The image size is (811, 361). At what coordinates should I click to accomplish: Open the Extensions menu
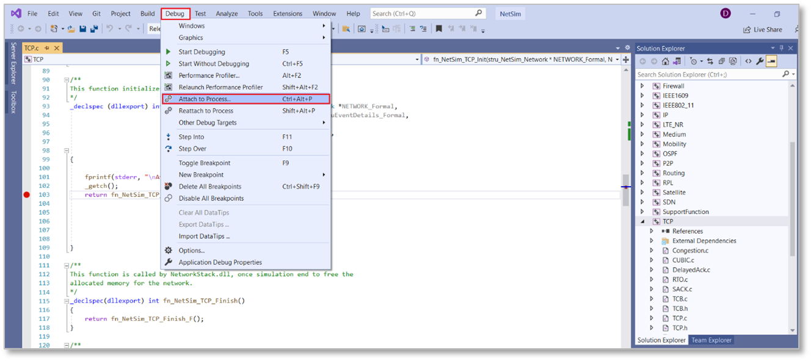coord(288,13)
